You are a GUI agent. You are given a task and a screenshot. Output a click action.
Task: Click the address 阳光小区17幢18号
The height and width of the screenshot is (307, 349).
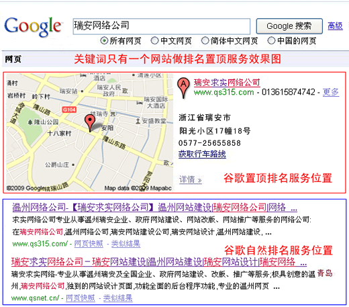click(x=215, y=131)
